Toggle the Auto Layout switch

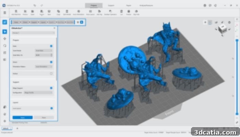pyautogui.click(x=51, y=108)
